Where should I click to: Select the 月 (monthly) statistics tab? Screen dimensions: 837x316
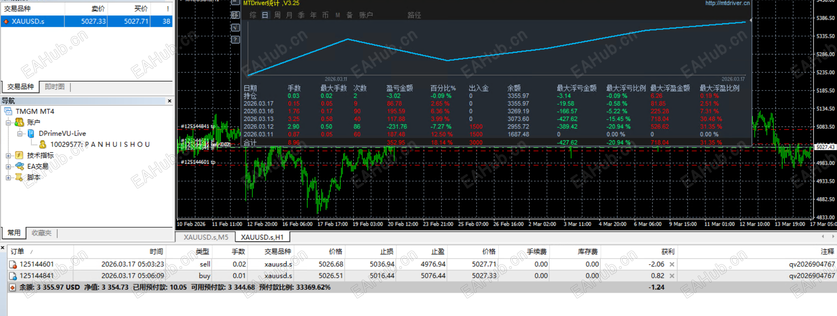tap(289, 15)
